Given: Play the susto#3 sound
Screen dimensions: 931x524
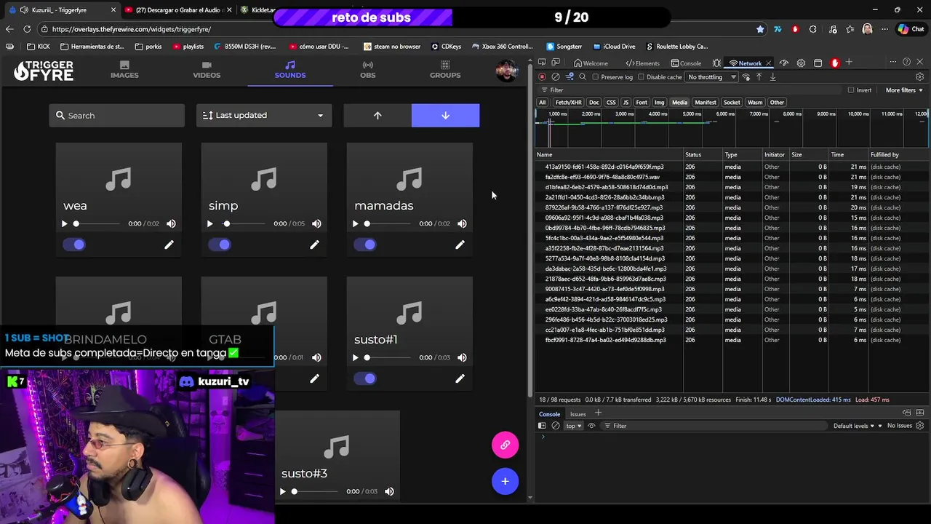Looking at the screenshot, I should tap(282, 492).
